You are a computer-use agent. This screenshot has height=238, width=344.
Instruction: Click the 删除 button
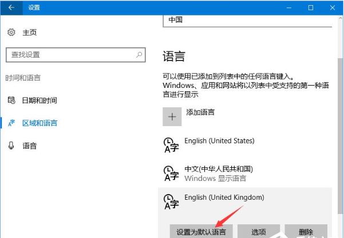coord(306,231)
